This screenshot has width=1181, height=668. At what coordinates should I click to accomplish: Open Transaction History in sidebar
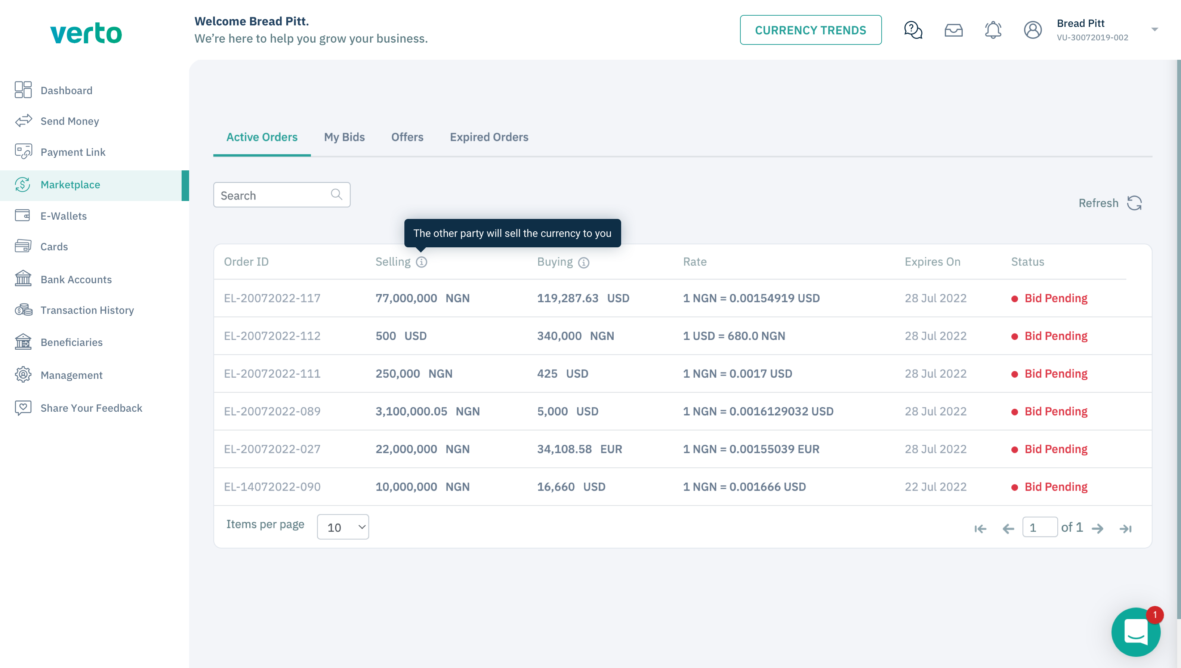click(87, 310)
